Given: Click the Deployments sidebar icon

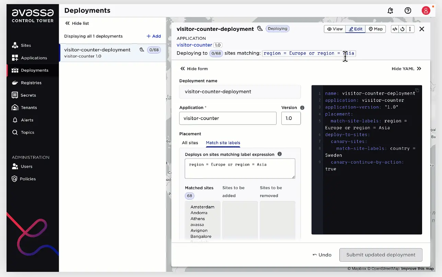Looking at the screenshot, I should point(15,70).
